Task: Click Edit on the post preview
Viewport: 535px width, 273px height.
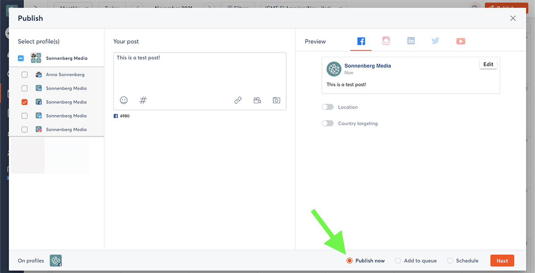Action: click(x=488, y=65)
